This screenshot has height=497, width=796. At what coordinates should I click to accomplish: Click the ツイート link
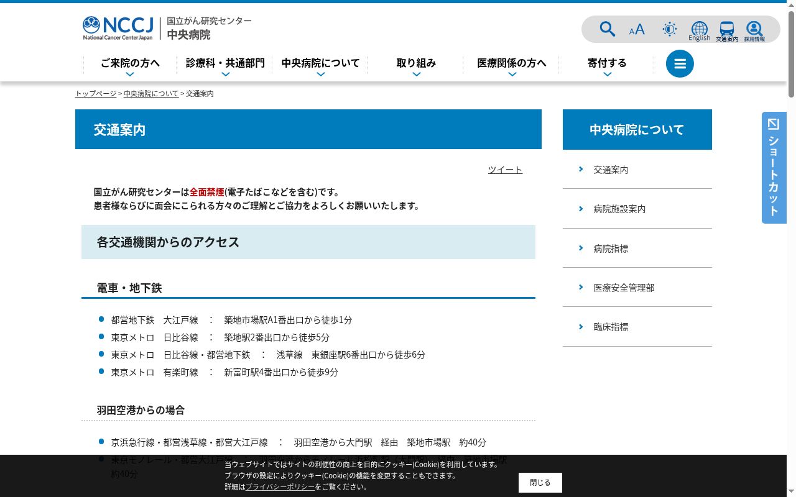point(505,170)
